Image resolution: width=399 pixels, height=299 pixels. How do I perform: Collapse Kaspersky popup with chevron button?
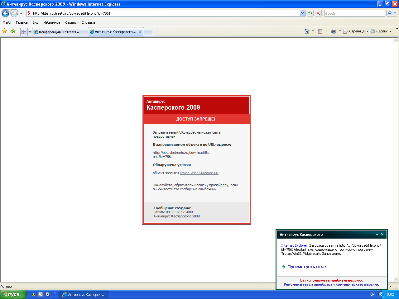click(377, 235)
